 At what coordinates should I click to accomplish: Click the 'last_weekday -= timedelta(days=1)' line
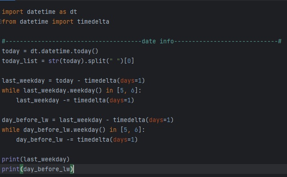(75, 101)
